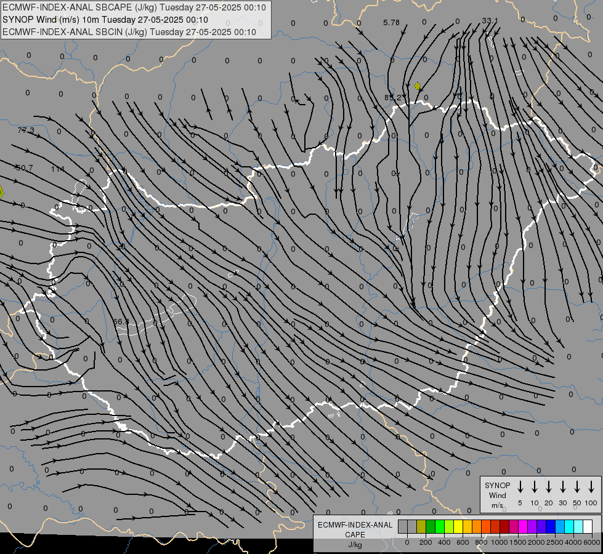Click the 66.8 value near the lake
The height and width of the screenshot is (554, 603).
tap(121, 321)
